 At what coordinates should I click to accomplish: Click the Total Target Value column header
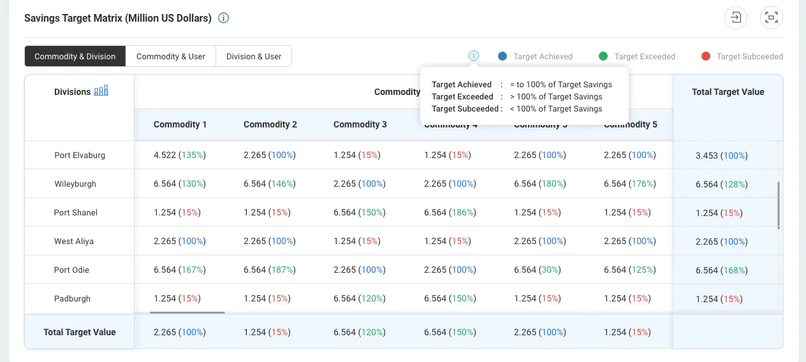pyautogui.click(x=728, y=92)
